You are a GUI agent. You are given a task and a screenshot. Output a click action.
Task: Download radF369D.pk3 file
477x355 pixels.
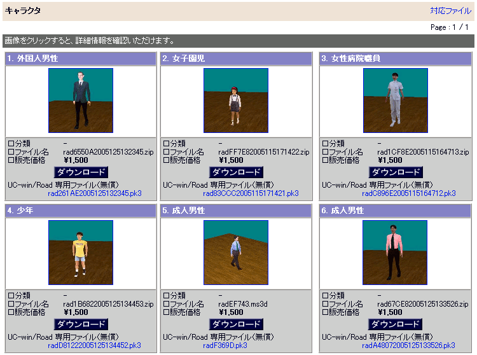coord(225,345)
